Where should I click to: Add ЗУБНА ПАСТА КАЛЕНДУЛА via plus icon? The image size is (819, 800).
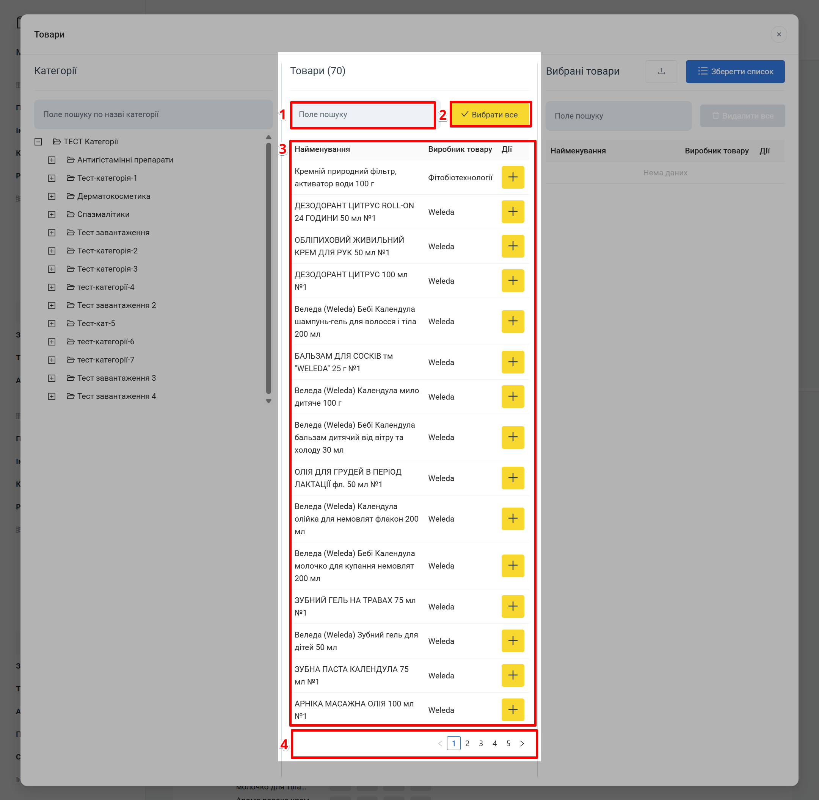point(512,675)
